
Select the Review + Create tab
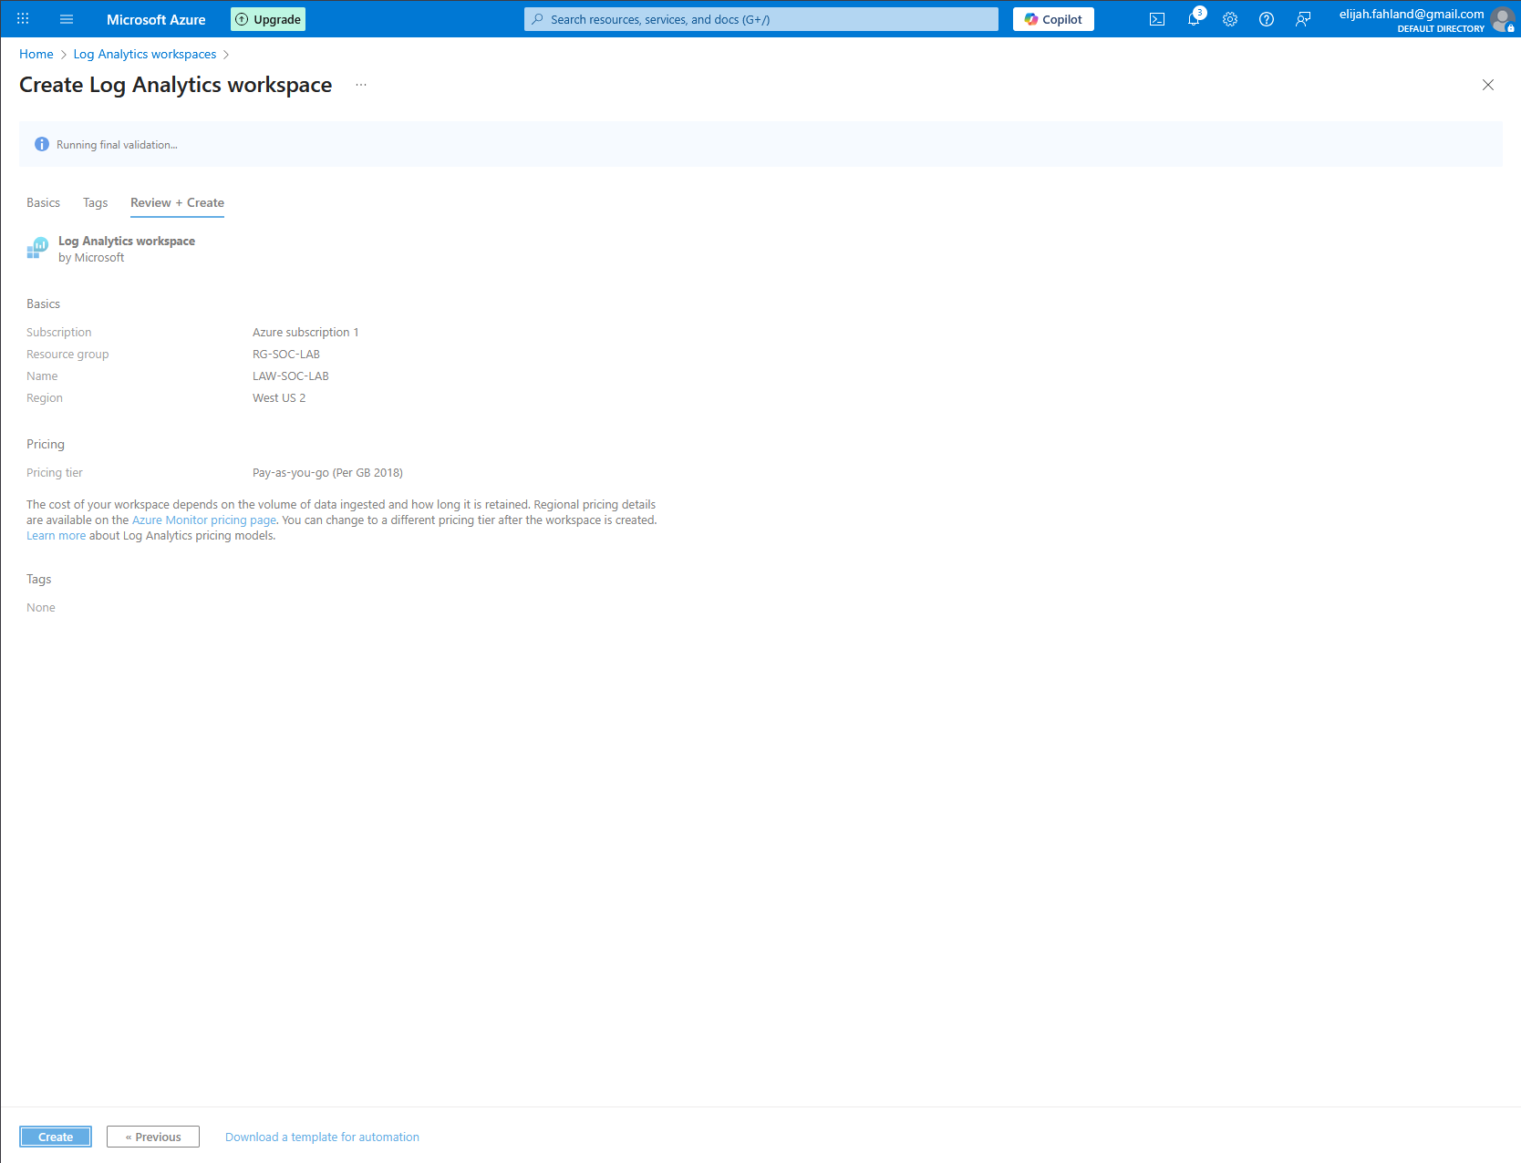click(x=177, y=202)
